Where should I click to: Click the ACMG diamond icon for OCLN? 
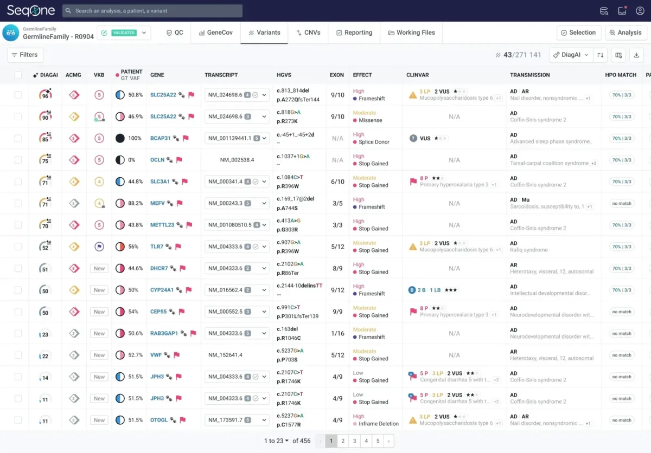click(74, 160)
